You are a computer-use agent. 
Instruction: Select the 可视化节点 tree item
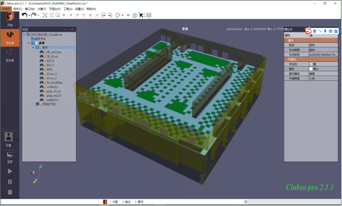coord(49,104)
